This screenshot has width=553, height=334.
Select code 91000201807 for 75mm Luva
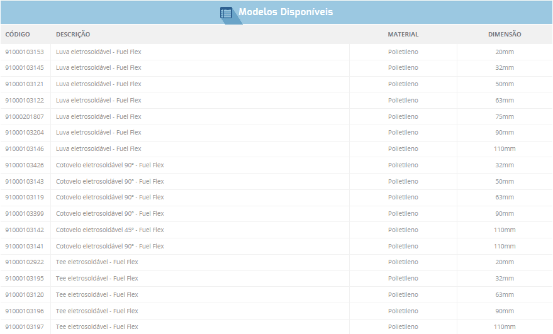(x=25, y=116)
